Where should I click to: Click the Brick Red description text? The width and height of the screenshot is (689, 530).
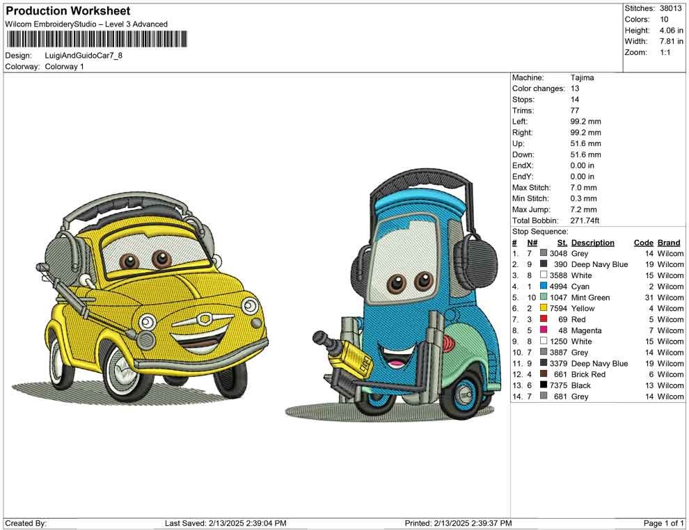[588, 374]
